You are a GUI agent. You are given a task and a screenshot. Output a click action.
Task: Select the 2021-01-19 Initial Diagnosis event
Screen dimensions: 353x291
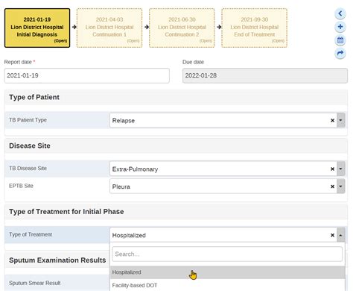point(37,28)
